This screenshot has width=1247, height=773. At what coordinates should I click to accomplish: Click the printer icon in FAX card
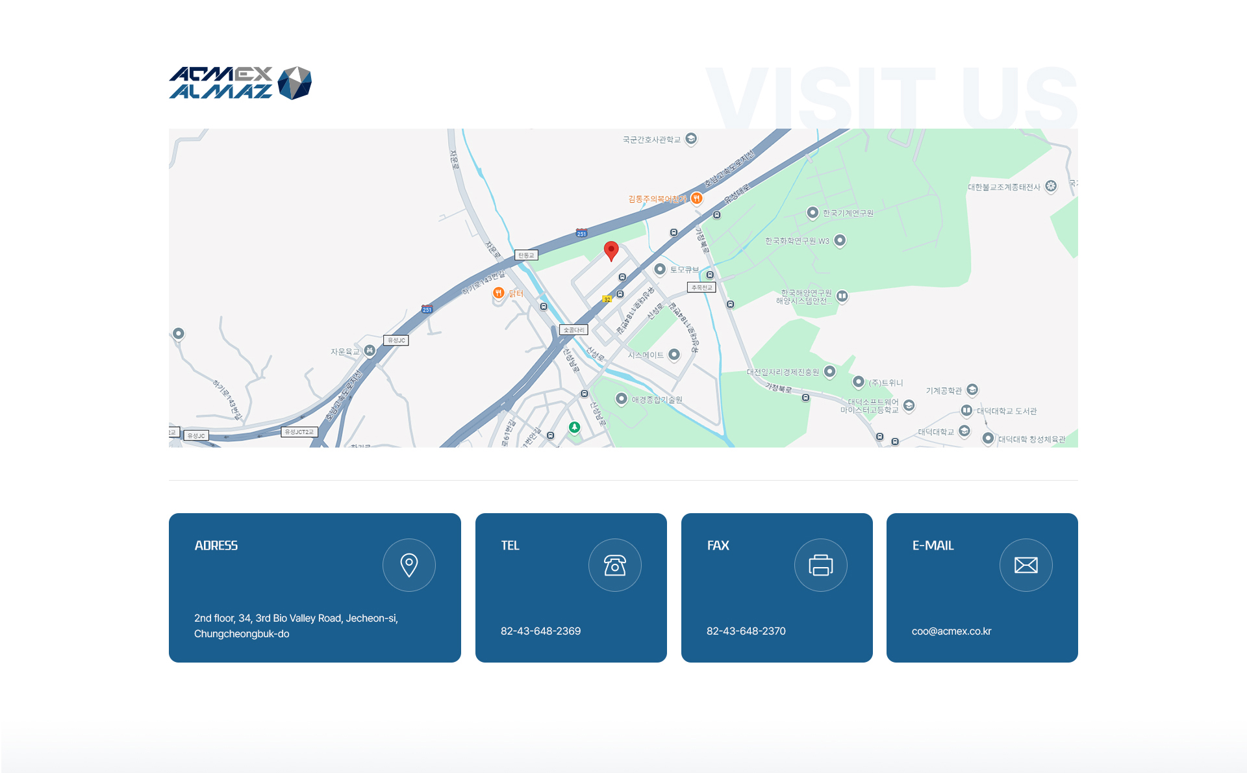coord(820,565)
